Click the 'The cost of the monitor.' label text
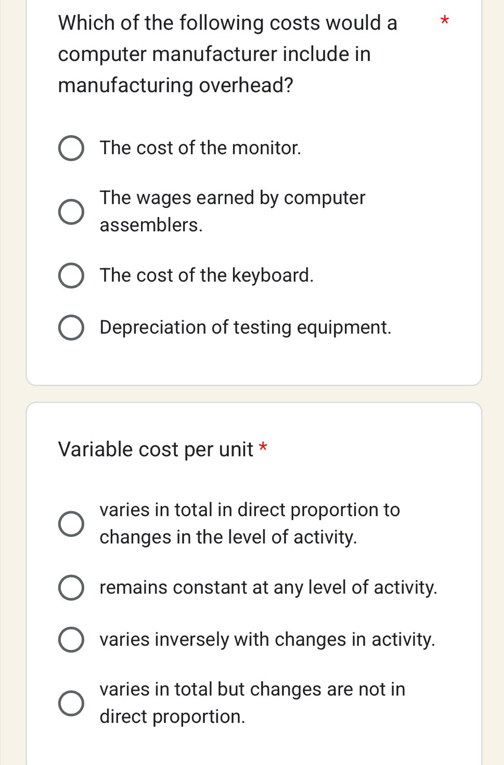The image size is (504, 765). coord(200,148)
